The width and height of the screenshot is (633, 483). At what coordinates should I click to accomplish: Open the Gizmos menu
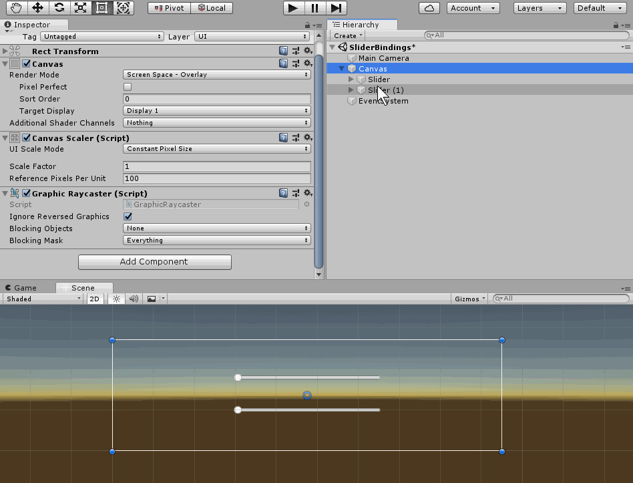(469, 299)
